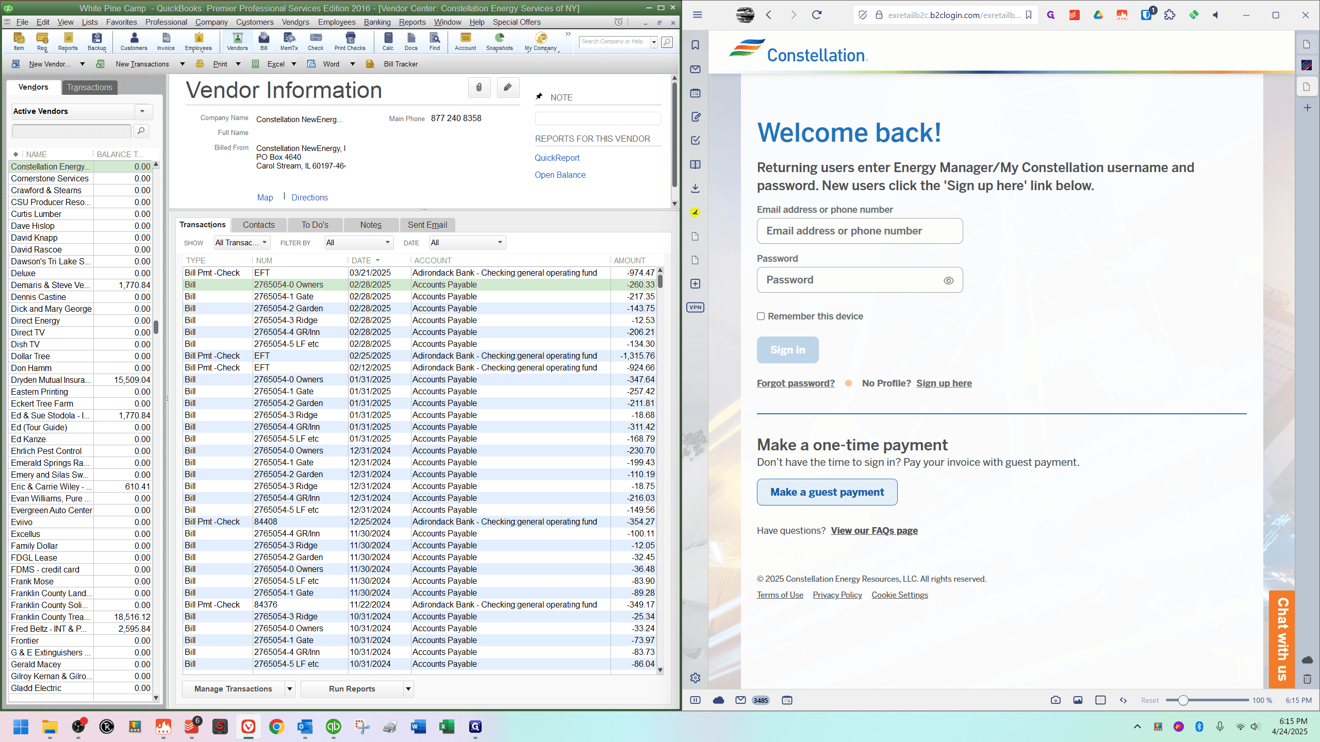Screen dimensions: 1320x742
Task: Reload the Constellation page
Action: pos(817,14)
